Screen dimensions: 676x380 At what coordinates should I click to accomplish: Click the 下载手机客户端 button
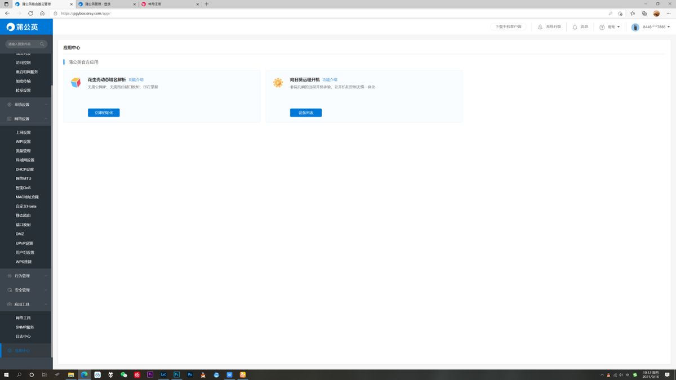coord(508,26)
